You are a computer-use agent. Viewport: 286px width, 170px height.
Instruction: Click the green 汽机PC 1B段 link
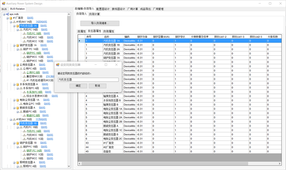(x=34, y=33)
